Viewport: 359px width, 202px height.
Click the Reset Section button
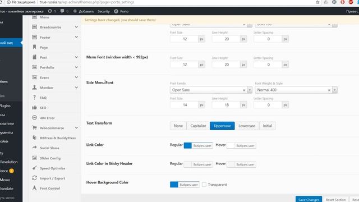pos(335,200)
